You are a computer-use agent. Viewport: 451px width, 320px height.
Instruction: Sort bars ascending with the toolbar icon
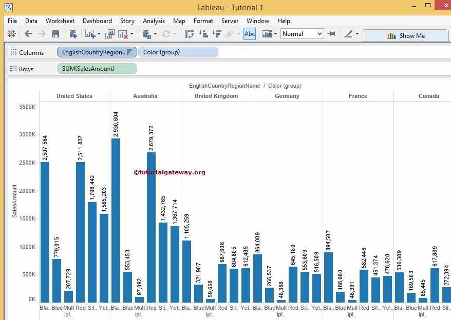click(x=203, y=34)
